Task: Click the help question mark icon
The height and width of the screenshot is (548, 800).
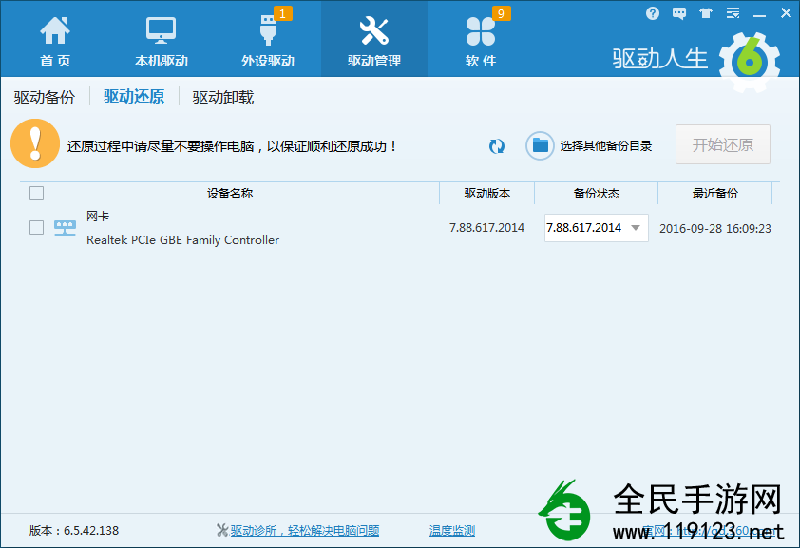Action: pos(652,12)
